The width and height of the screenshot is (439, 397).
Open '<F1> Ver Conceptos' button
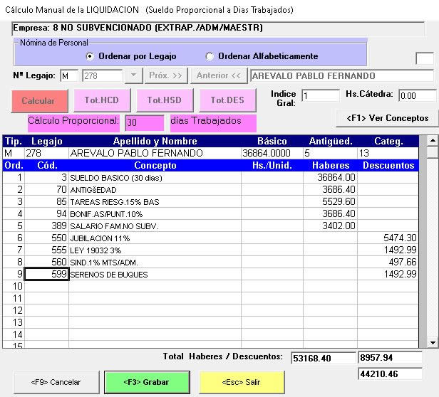point(387,117)
